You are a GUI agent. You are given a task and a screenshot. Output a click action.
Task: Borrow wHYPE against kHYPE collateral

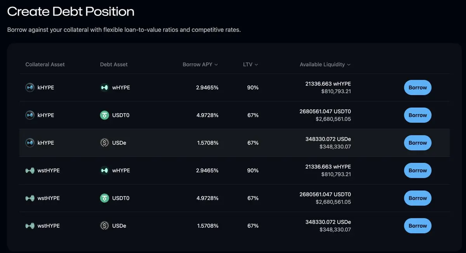point(417,88)
